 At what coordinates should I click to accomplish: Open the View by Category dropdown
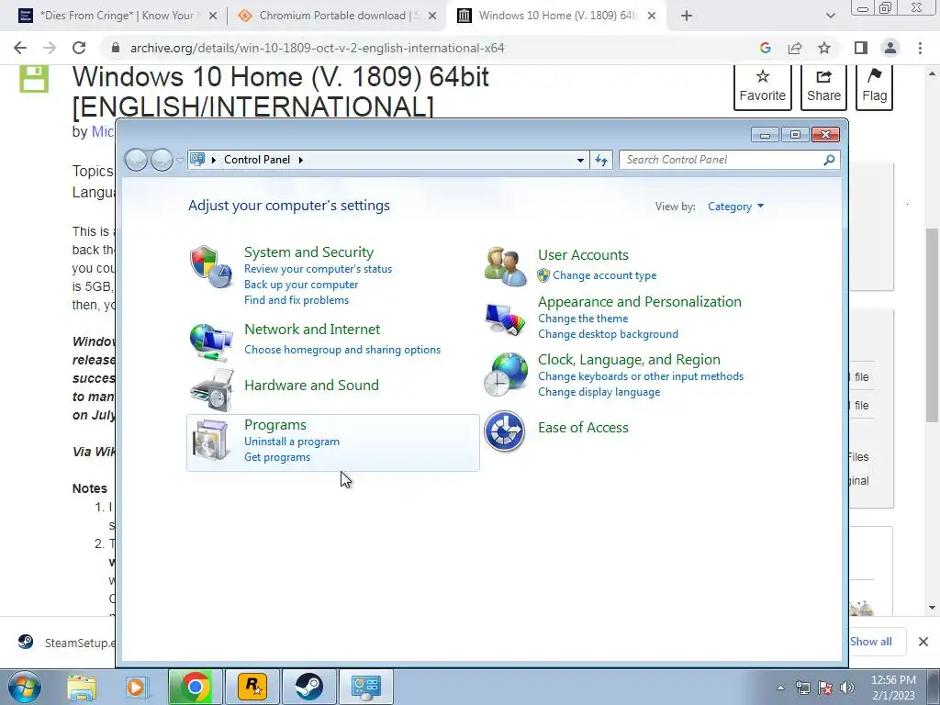[735, 207]
